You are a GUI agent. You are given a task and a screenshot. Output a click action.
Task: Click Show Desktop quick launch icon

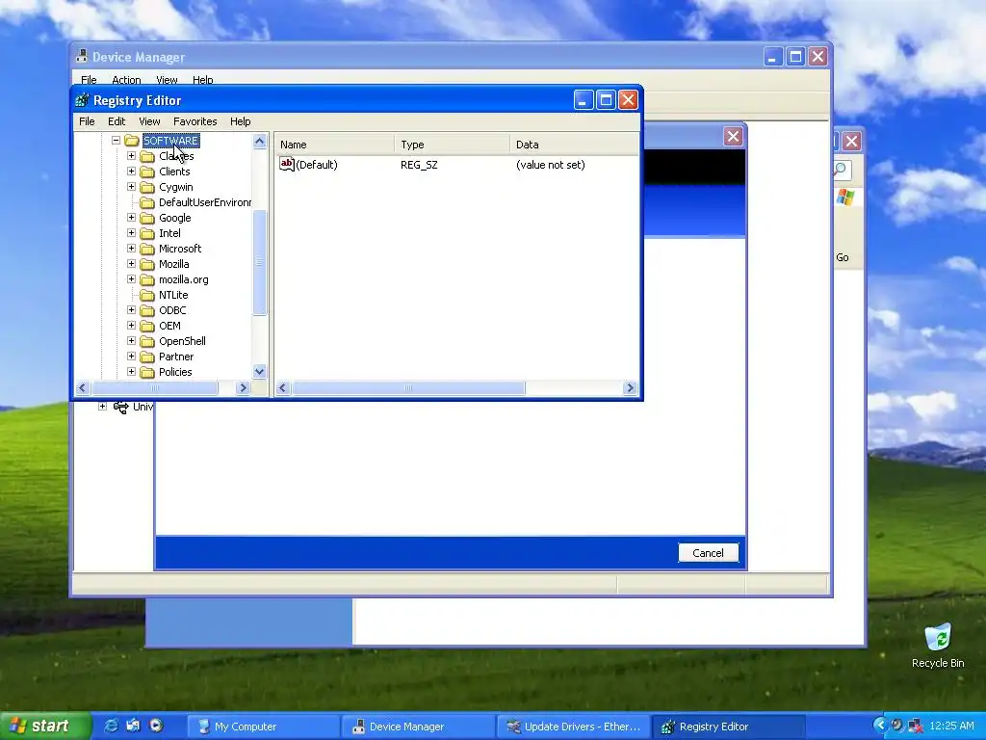point(133,726)
